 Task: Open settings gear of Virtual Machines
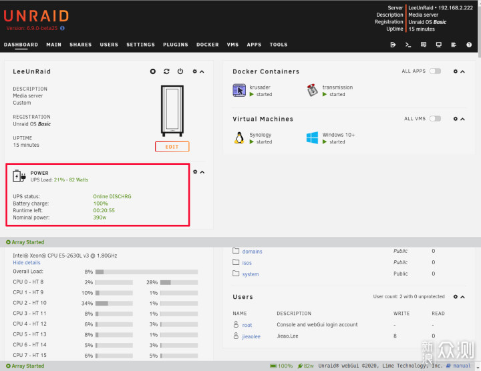tap(456, 119)
